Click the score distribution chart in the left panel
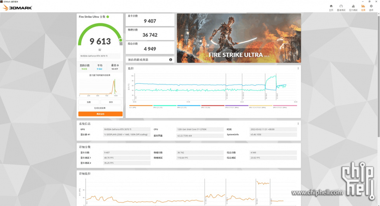Screen dimensions: 380x206 [100, 87]
